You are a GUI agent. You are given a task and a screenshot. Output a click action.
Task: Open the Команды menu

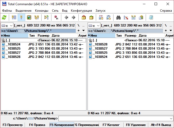pos(42,11)
